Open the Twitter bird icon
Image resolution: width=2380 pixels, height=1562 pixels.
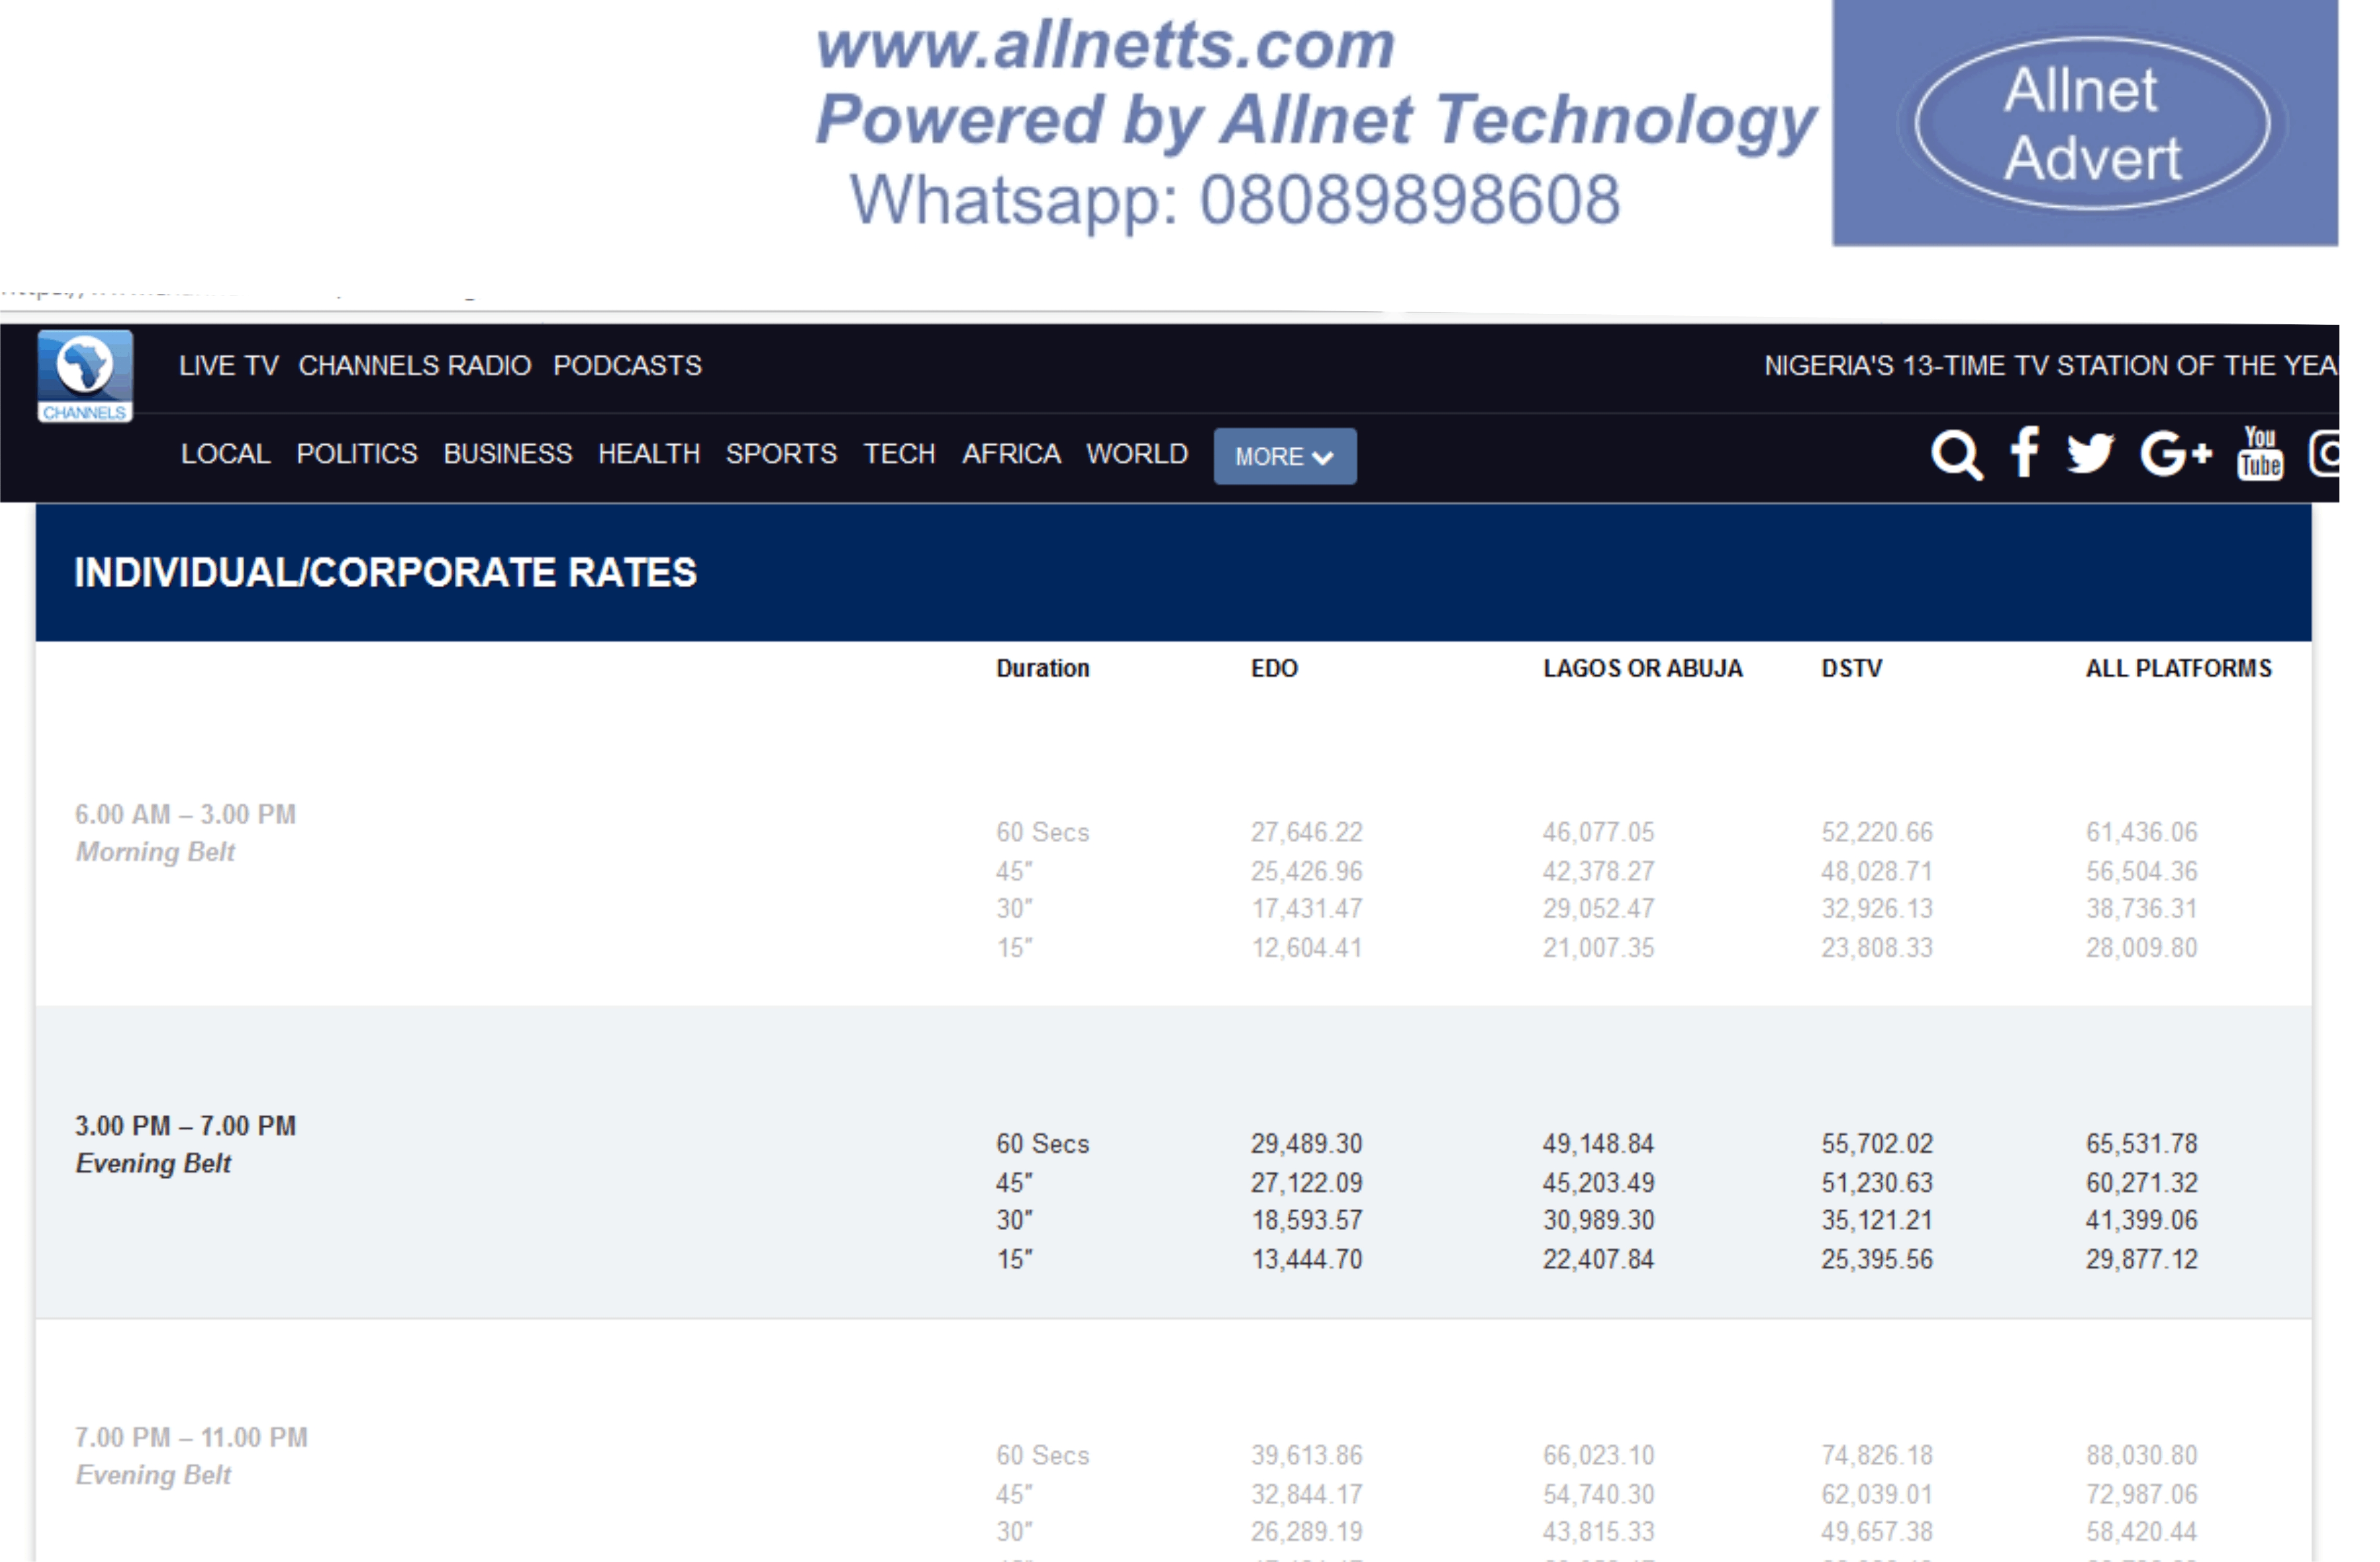(2090, 453)
